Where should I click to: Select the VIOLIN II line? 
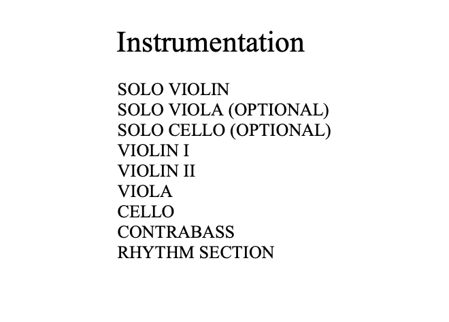point(156,171)
